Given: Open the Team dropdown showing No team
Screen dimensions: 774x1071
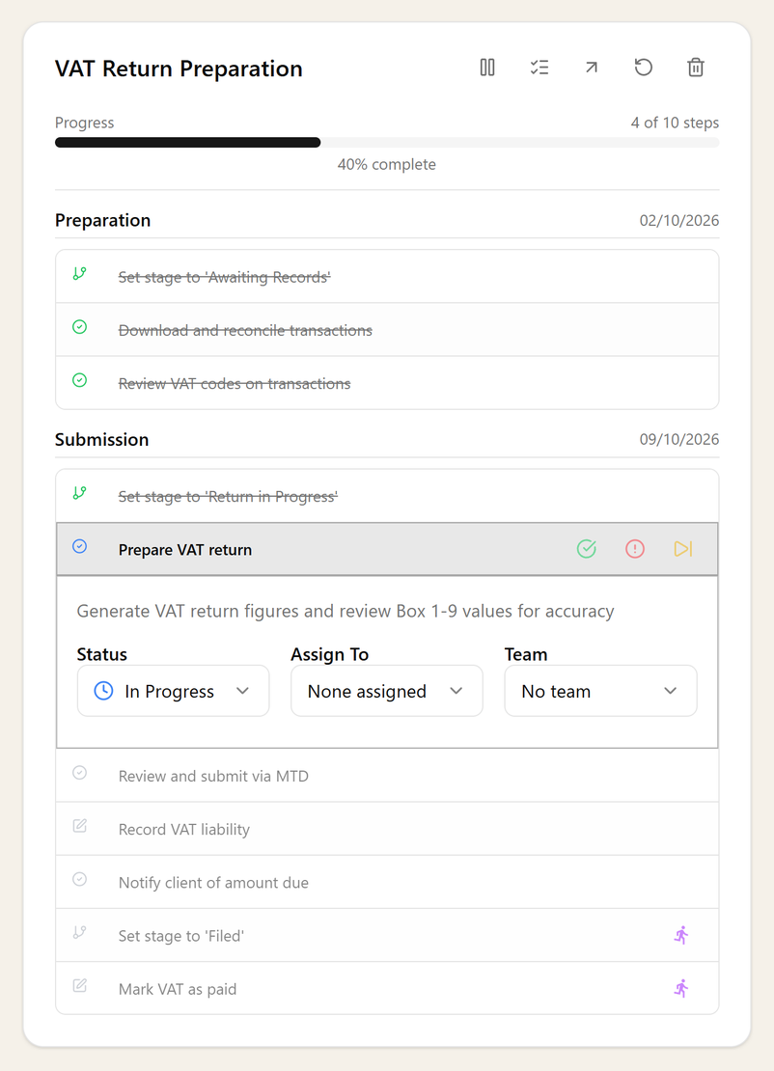Looking at the screenshot, I should pos(600,691).
